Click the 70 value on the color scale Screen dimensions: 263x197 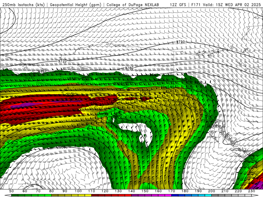(38, 191)
